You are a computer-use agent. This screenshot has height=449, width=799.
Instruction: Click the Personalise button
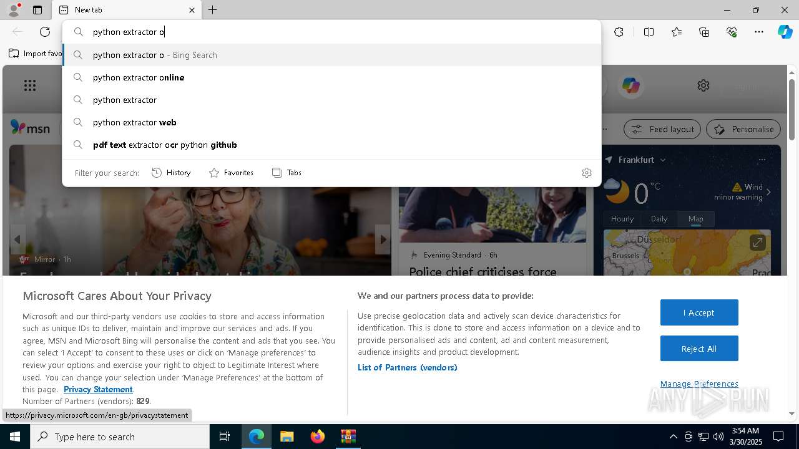[743, 129]
